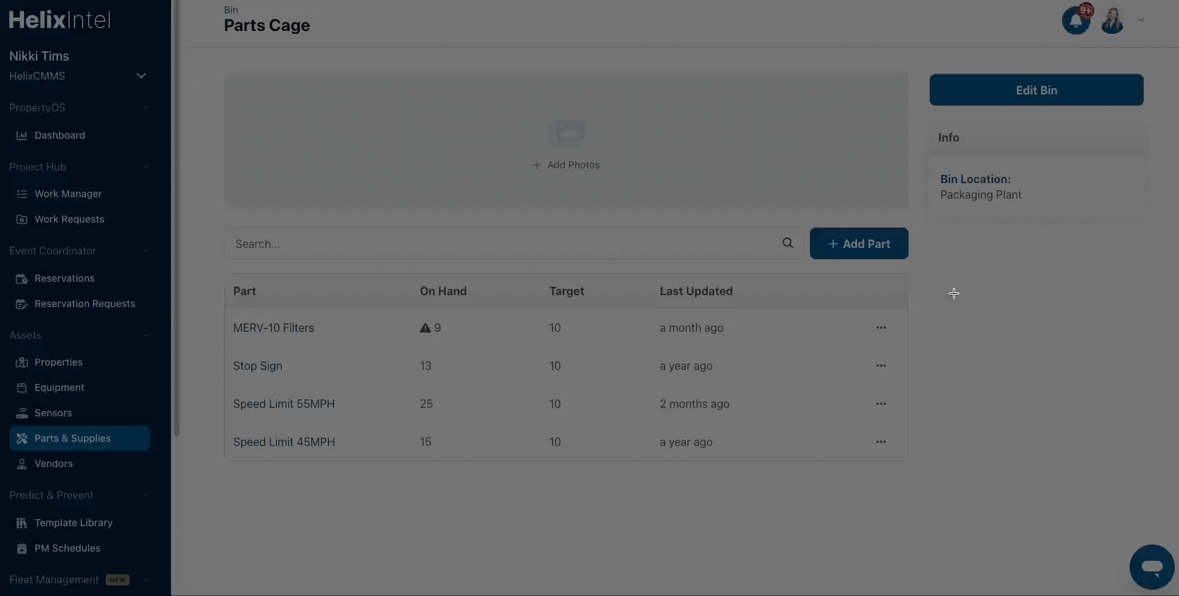This screenshot has height=596, width=1179.
Task: Open row options for MERV-10 Filters
Action: click(x=881, y=328)
